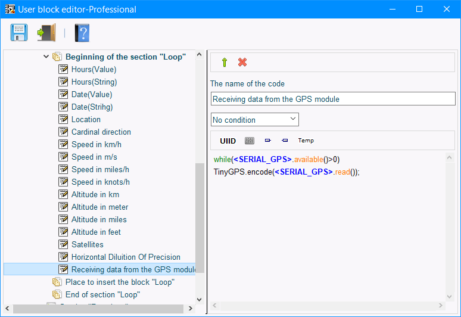Click End of section "Loop" folder icon
461x317 pixels.
pos(57,294)
